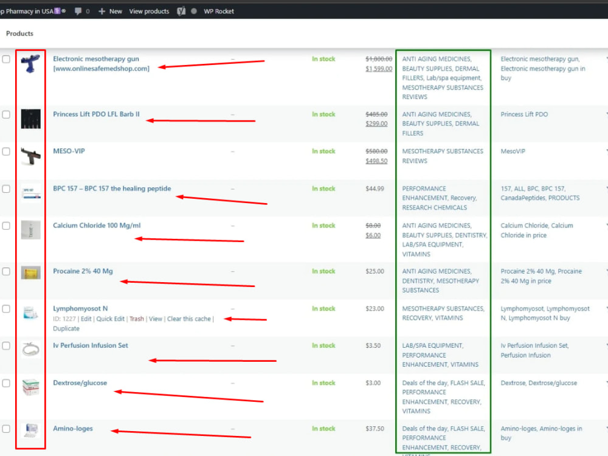Viewport: 608px width, 456px height.
Task: Open Procaine 2% 40 Mg product
Action: tap(83, 271)
